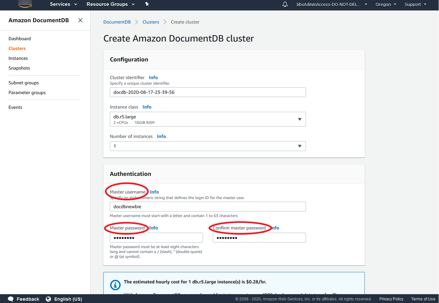Click the AWS logo home icon
439x303 pixels.
point(25,4)
